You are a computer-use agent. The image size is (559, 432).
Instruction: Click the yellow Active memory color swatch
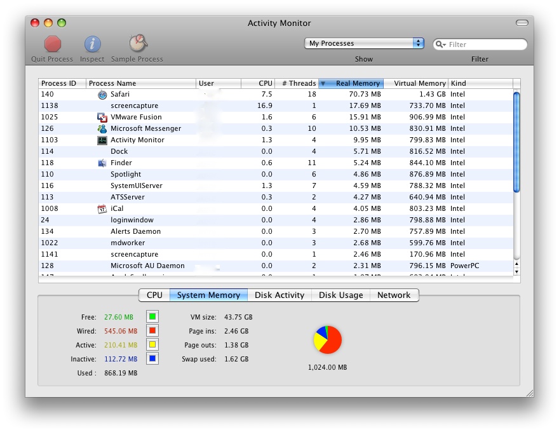pos(152,345)
